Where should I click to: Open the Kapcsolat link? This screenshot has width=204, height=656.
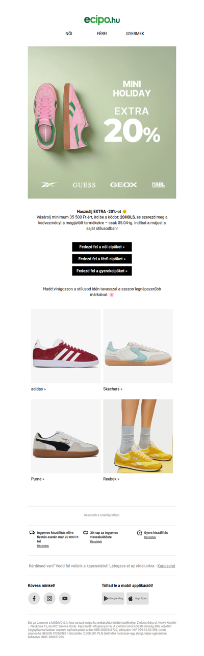click(x=166, y=566)
